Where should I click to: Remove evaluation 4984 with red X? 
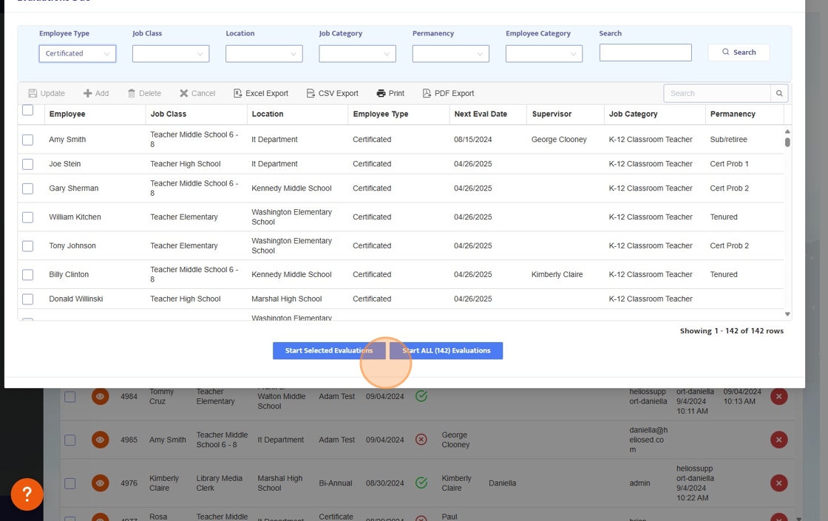pyautogui.click(x=779, y=396)
